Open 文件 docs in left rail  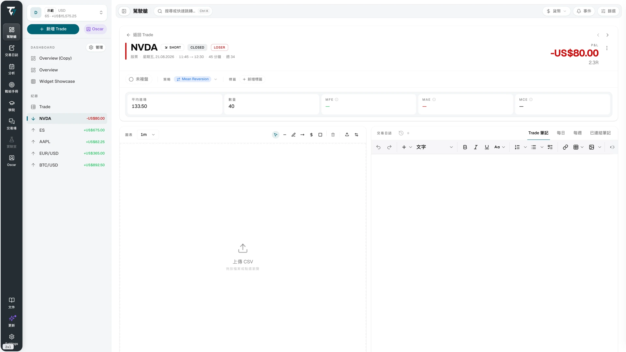[x=11, y=303]
